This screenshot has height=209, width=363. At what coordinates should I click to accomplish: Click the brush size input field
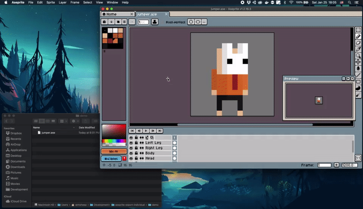coord(143,22)
